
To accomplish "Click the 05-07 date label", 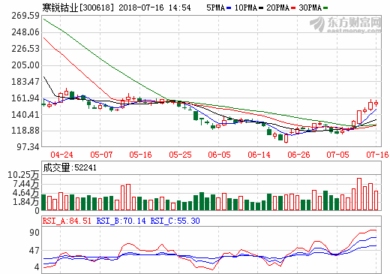I will pyautogui.click(x=101, y=155).
